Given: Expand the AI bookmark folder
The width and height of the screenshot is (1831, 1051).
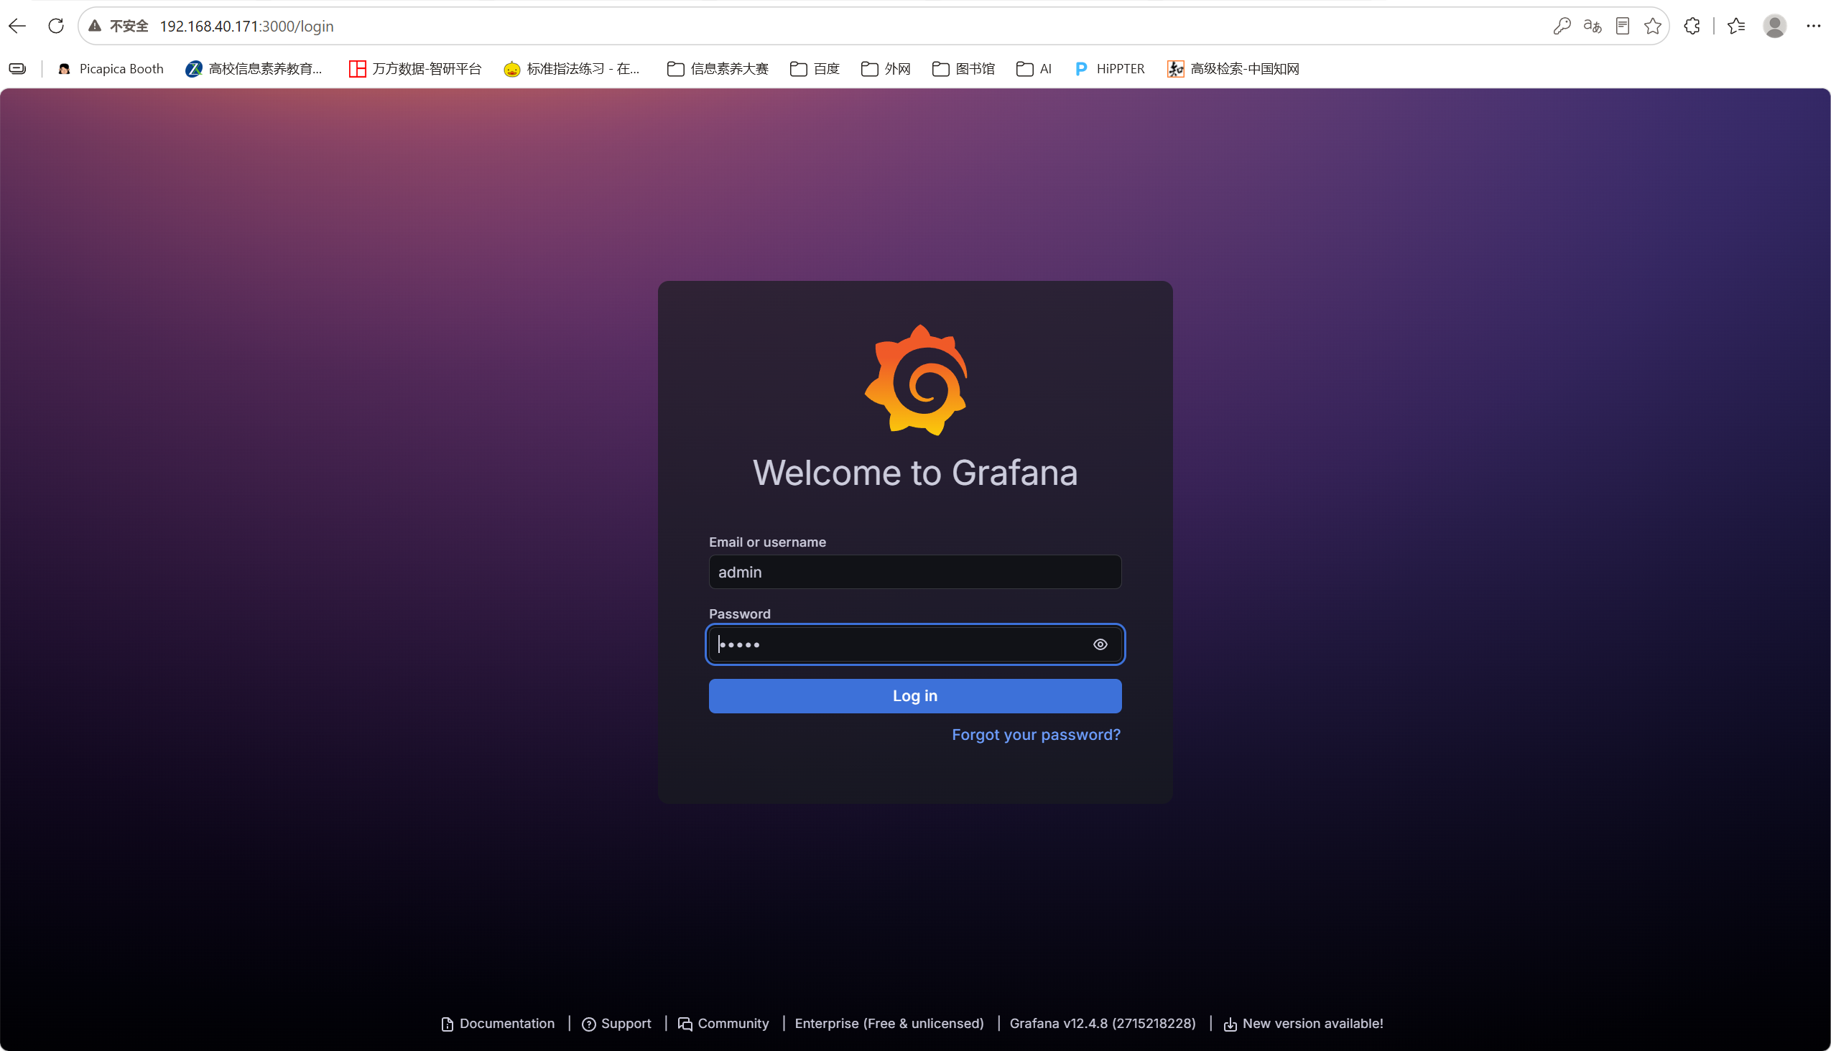Looking at the screenshot, I should point(1034,68).
